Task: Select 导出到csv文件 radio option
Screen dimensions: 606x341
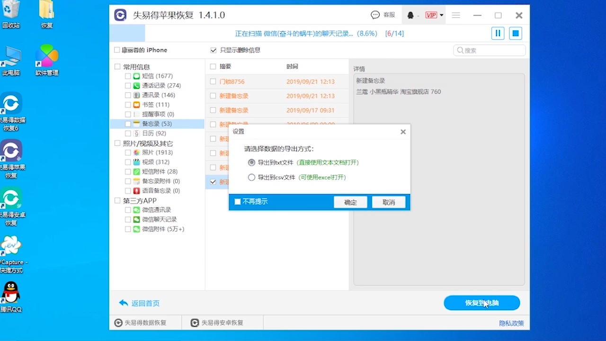Action: 251,177
